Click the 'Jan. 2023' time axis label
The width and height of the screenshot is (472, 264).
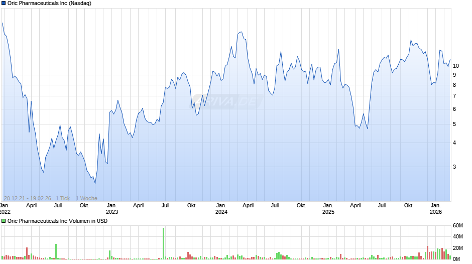point(112,209)
